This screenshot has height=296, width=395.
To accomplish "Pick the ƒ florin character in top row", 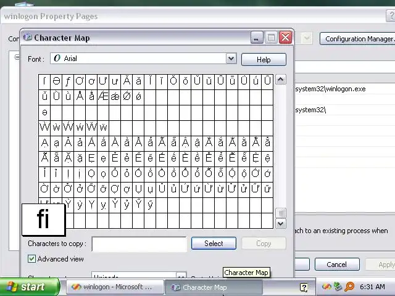I will pyautogui.click(x=68, y=81).
